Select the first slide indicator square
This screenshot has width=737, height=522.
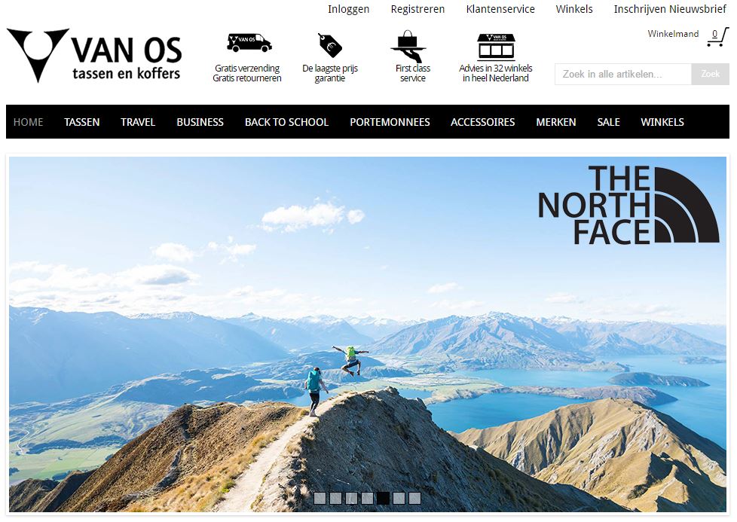coord(320,498)
